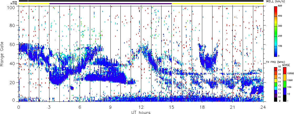Click the '15' tick on UT hours axis

171,107
